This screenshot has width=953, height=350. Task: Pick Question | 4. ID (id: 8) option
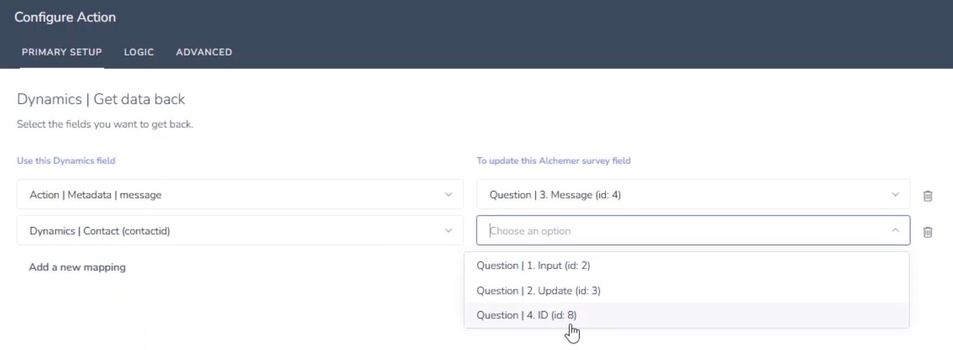pyautogui.click(x=526, y=315)
